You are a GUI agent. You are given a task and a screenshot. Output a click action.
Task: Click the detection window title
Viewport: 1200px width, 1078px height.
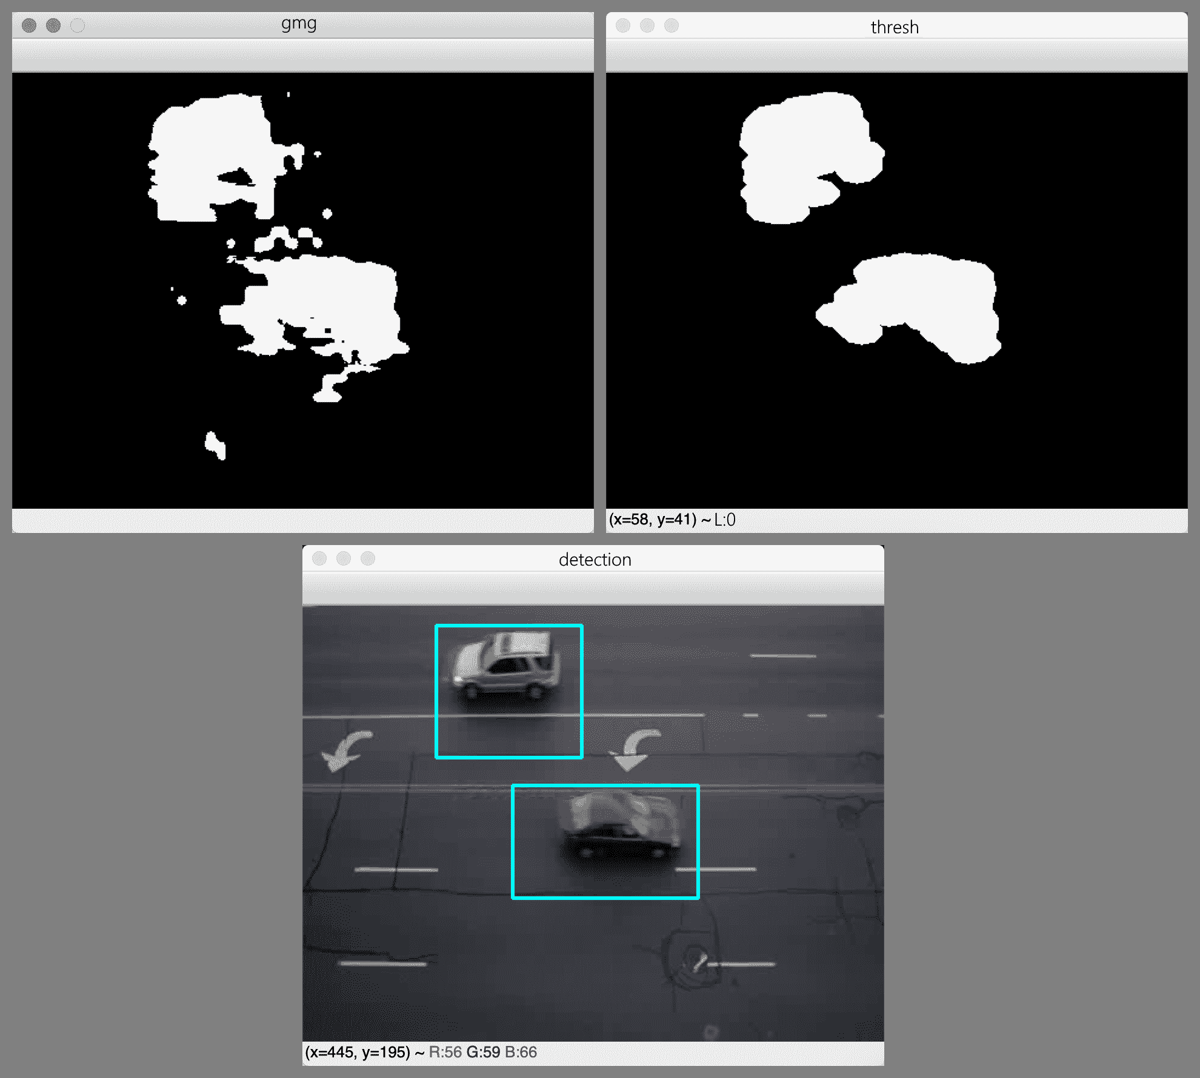click(x=595, y=560)
